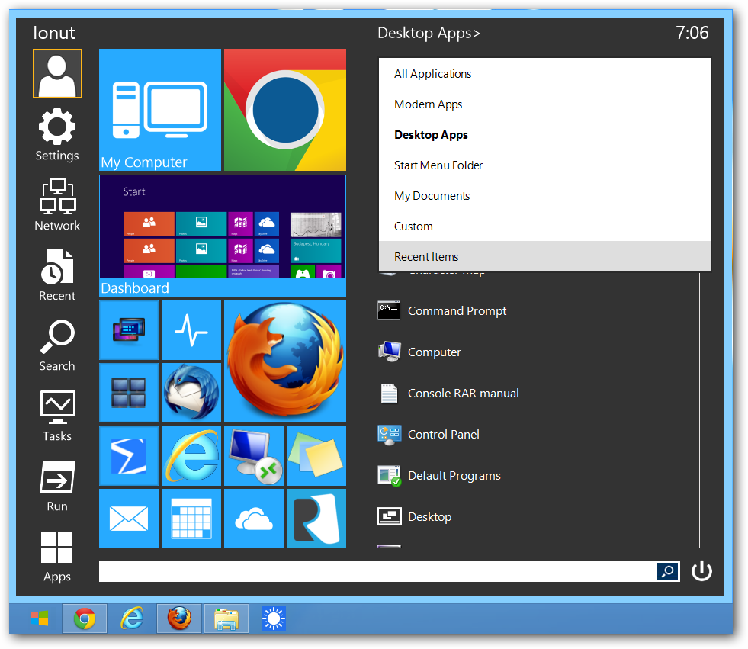Choose My Documents option
This screenshot has width=748, height=649.
click(x=544, y=196)
